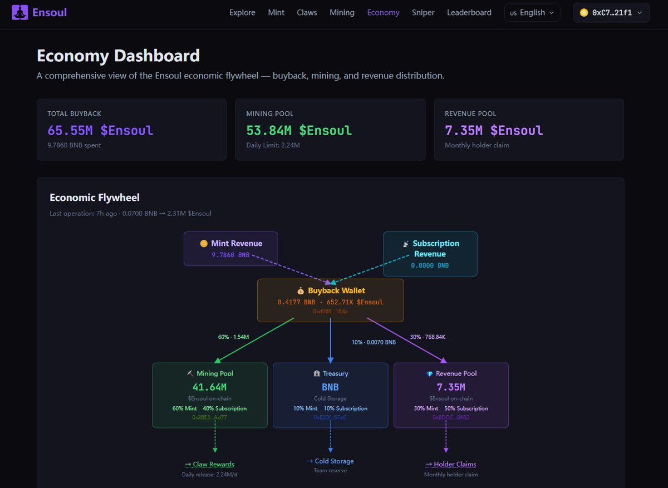This screenshot has height=488, width=668.
Task: Click the coin icon beside Mint Revenue
Action: (204, 243)
